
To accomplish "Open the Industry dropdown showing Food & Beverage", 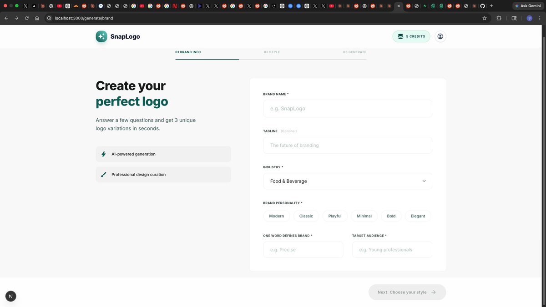I will click(x=348, y=181).
